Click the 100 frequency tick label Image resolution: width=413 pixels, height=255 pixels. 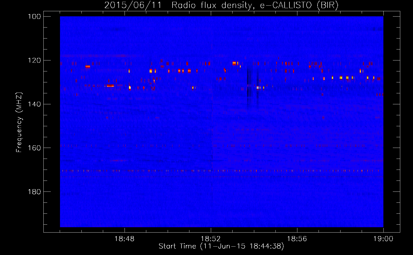34,17
